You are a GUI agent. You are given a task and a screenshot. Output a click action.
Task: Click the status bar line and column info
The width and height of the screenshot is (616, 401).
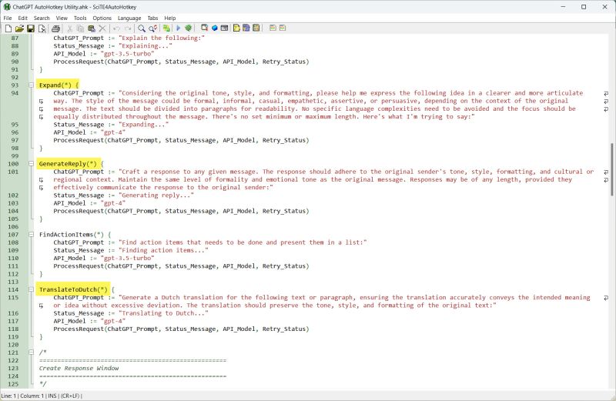click(x=42, y=396)
